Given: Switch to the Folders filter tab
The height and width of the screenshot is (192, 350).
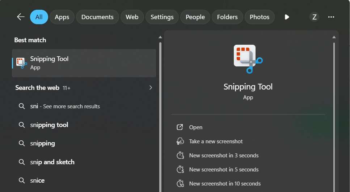Looking at the screenshot, I should [x=227, y=17].
